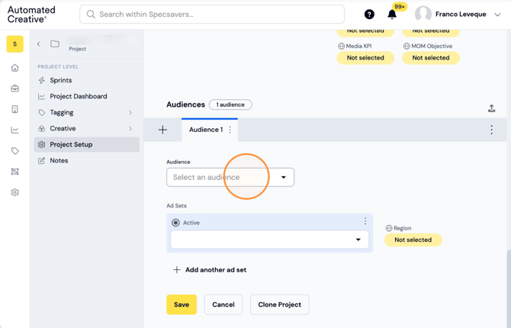The image size is (511, 328).
Task: Click Franco Leveque profile avatar
Action: click(423, 14)
